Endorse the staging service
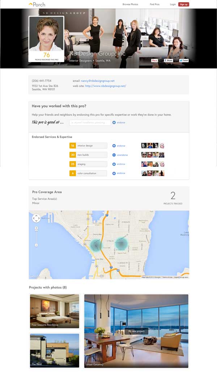 coord(119,164)
